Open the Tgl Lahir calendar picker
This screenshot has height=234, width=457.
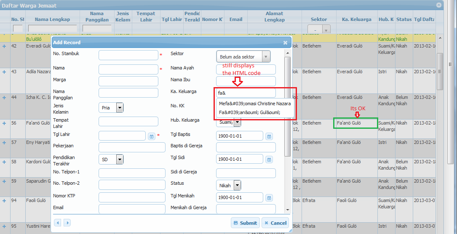coord(152,136)
